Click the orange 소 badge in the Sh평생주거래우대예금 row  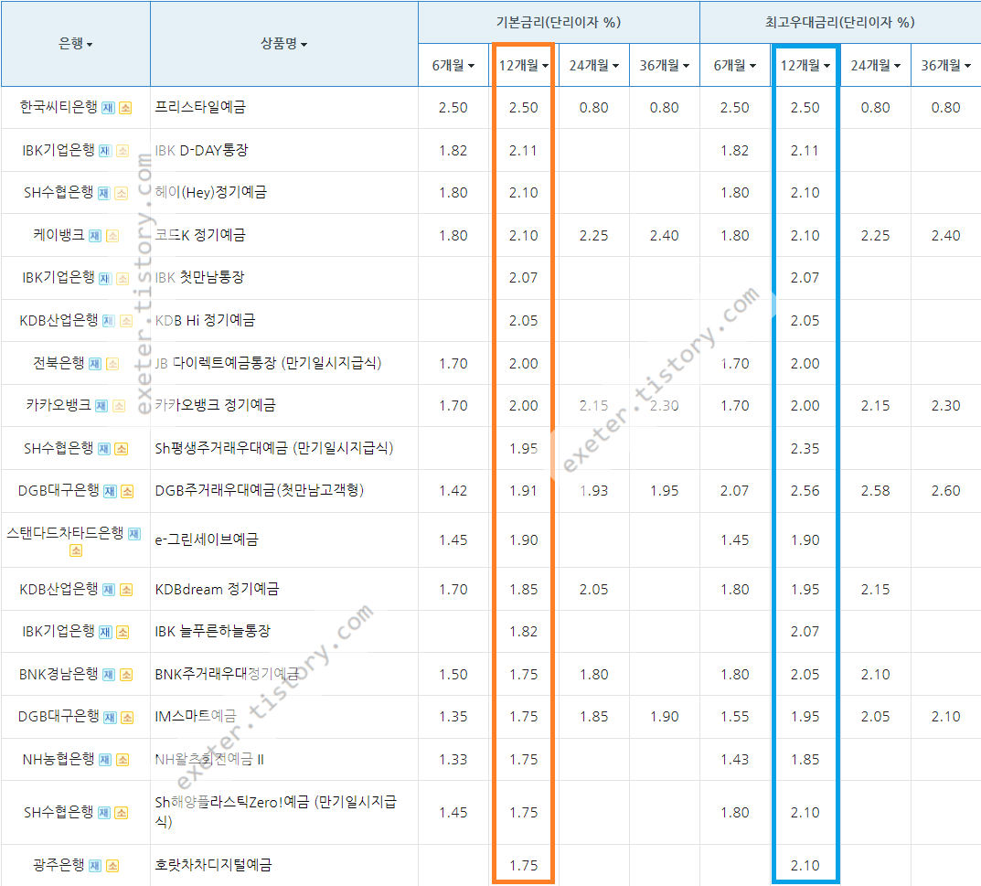122,449
